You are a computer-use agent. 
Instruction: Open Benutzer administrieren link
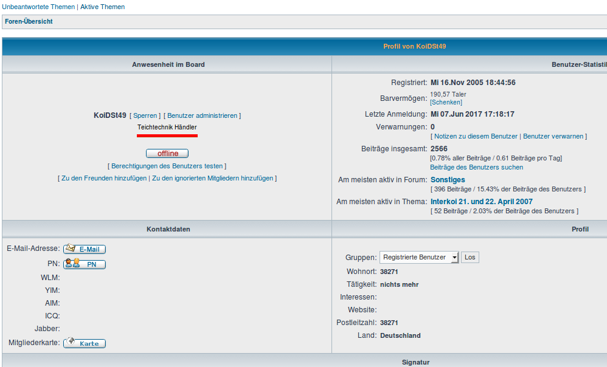pyautogui.click(x=202, y=115)
